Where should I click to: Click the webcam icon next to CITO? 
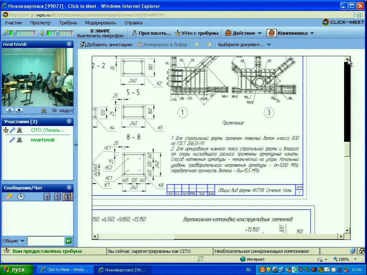tap(19, 130)
